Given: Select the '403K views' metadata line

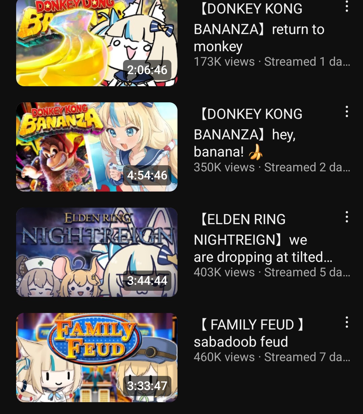Looking at the screenshot, I should (x=272, y=272).
